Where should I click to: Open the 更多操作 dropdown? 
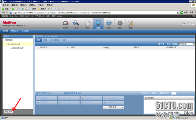point(114,107)
